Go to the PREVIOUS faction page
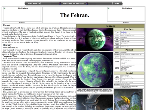Image resolution: width=147 pixels, height=110 pixels. click(34, 4)
